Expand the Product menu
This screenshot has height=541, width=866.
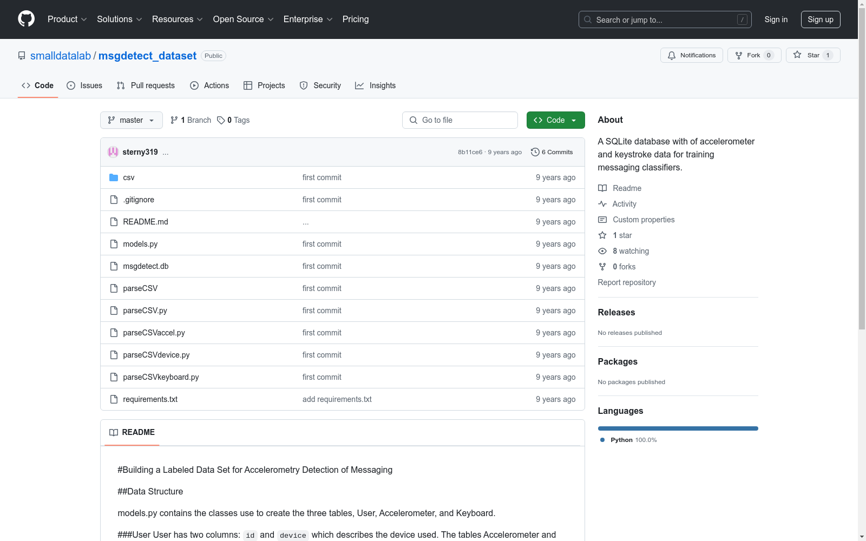coord(67,19)
